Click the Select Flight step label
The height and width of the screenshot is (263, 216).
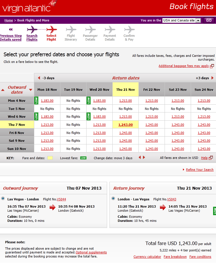pyautogui.click(x=51, y=38)
